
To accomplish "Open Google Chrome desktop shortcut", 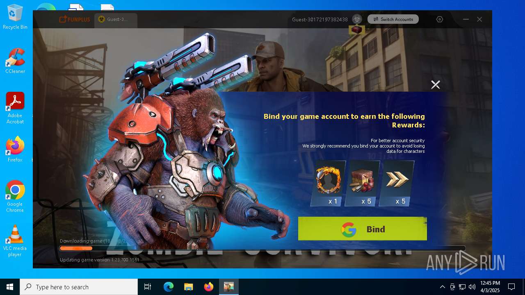I will 15,197.
